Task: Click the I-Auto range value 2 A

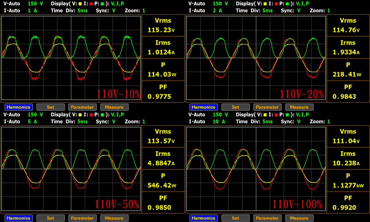Action: pyautogui.click(x=217, y=11)
